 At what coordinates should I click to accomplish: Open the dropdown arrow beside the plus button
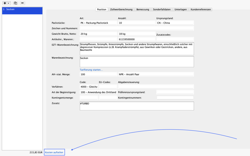coord(9,3)
